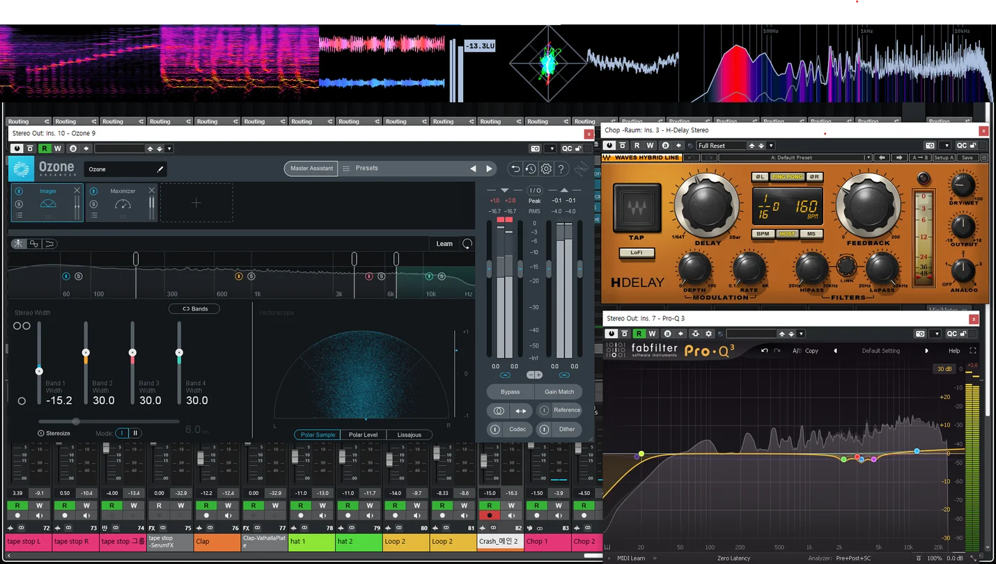The width and height of the screenshot is (996, 564).
Task: Click the Pro-Q 3 full screen icon
Action: tap(973, 351)
